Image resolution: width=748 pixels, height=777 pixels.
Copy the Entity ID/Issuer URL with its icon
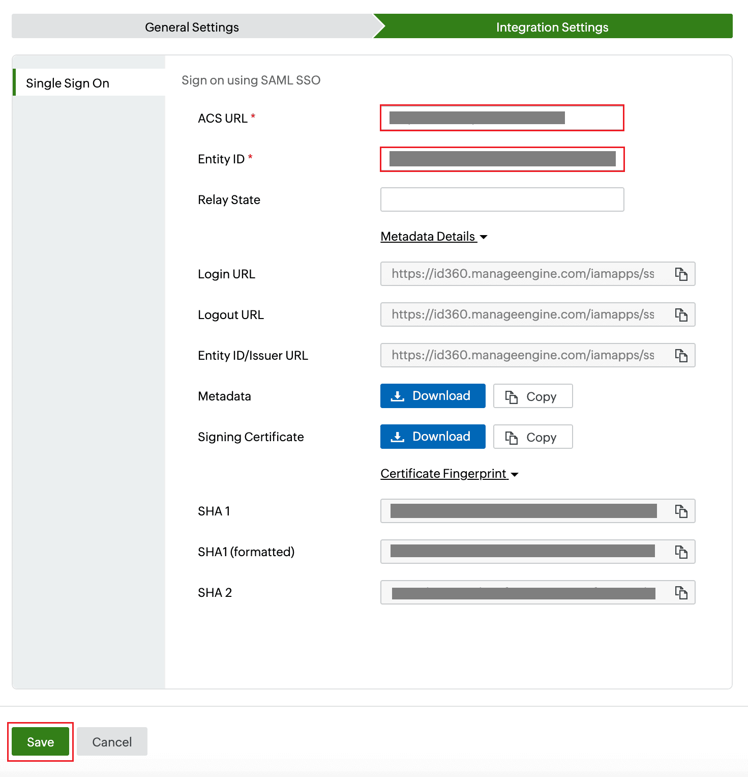click(x=681, y=356)
